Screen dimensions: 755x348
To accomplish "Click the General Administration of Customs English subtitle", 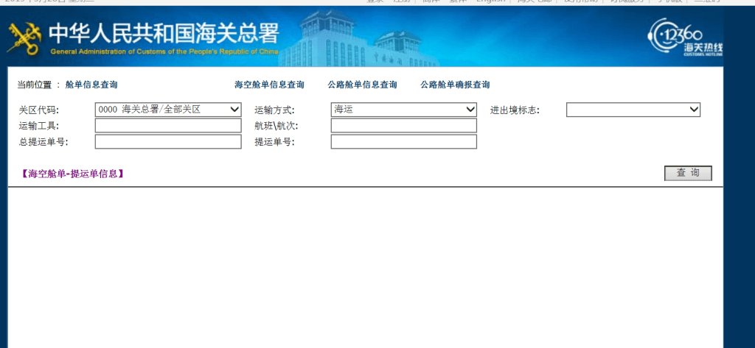I will point(164,52).
